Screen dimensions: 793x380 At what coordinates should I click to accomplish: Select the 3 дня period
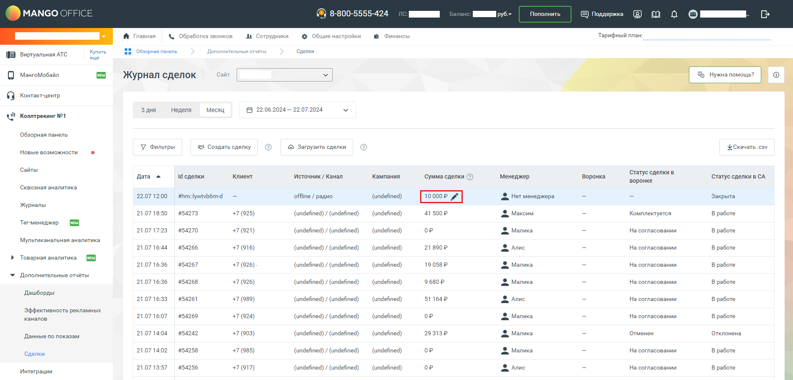coord(148,110)
